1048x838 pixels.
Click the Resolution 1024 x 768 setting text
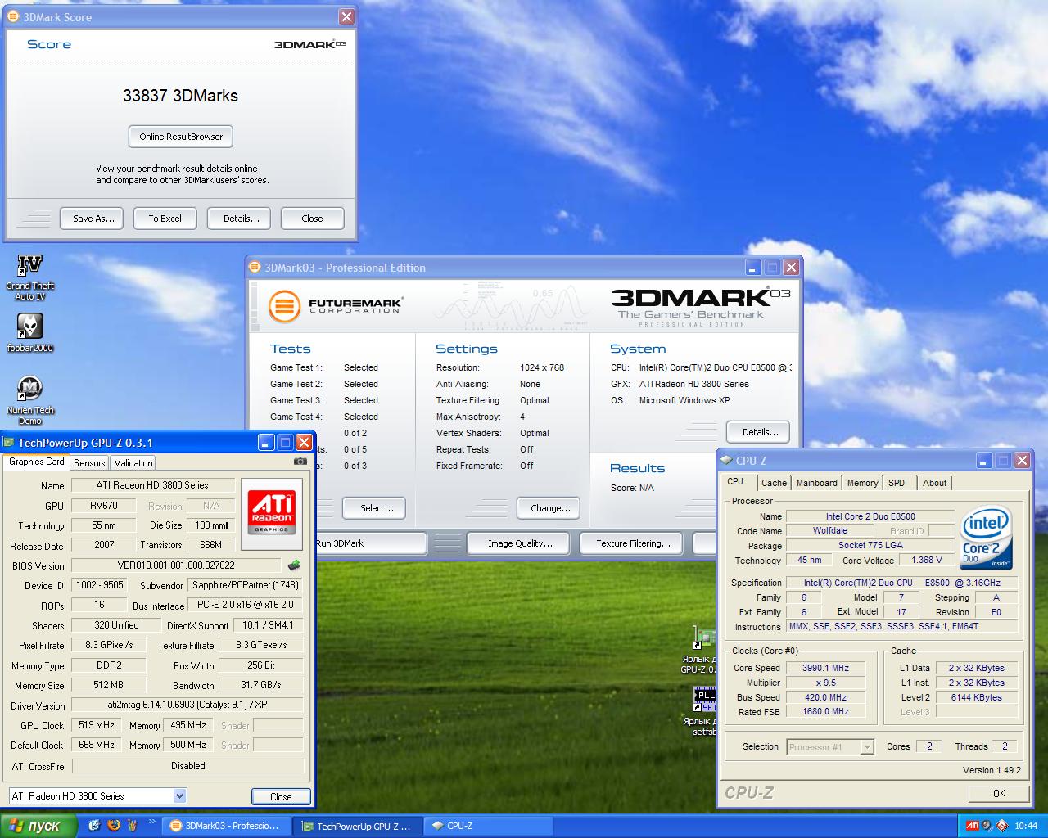coord(542,367)
